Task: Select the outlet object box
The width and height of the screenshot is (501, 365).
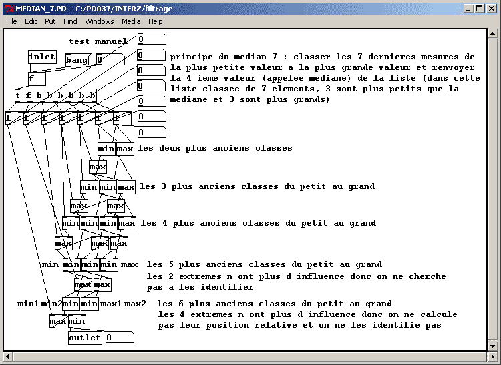Action: (85, 338)
